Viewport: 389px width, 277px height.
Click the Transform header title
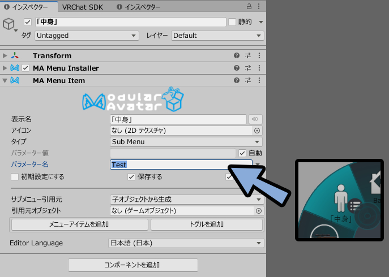click(52, 56)
